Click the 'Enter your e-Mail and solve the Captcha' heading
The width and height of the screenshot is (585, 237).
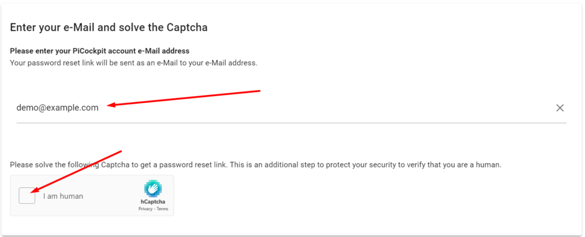coord(109,27)
